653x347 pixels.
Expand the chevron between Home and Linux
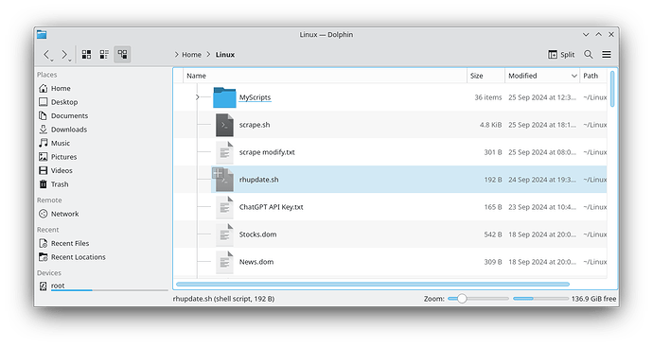[208, 55]
